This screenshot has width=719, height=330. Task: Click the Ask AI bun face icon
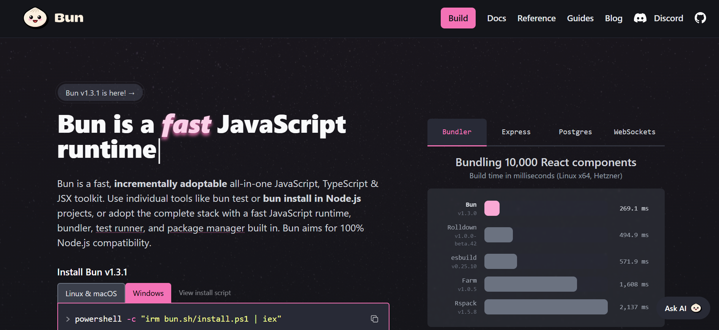(696, 308)
